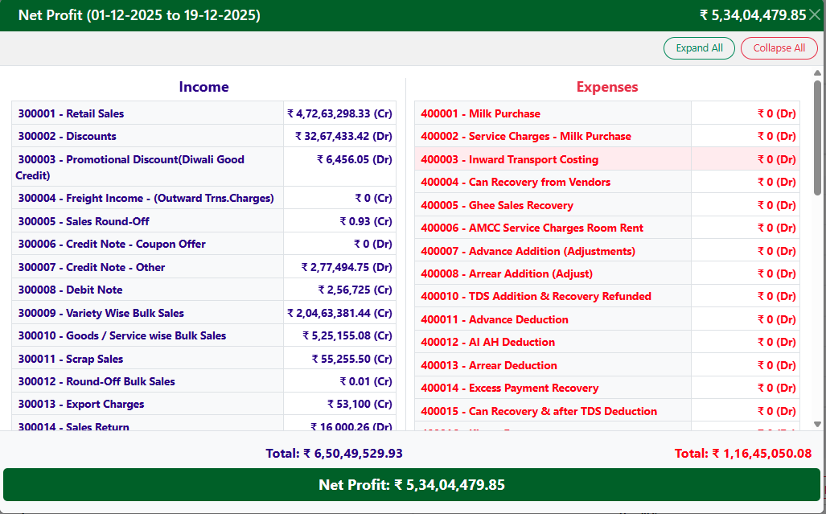The image size is (826, 514).
Task: Click Expand All button
Action: coord(698,48)
